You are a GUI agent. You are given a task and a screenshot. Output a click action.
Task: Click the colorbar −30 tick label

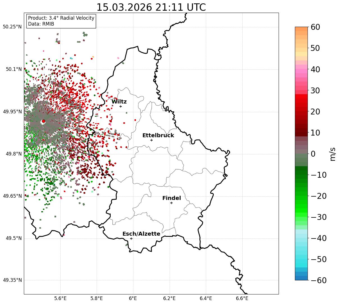(x=318, y=217)
